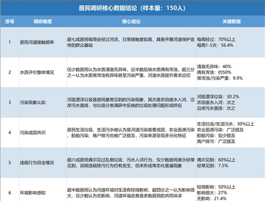Select the conclusion text about 居民生活垃圾
This screenshot has width=265, height=201.
131,132
